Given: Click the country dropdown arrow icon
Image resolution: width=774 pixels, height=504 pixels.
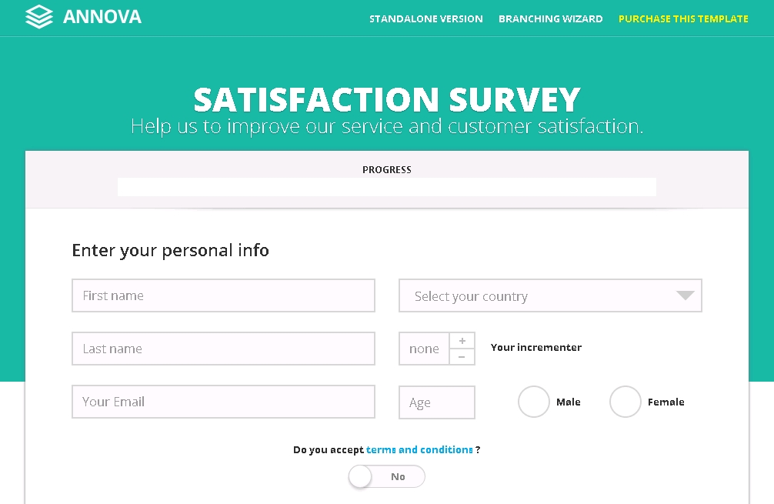Looking at the screenshot, I should 685,295.
